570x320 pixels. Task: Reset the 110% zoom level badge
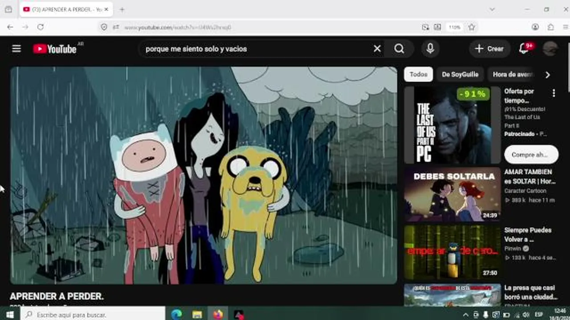click(x=455, y=27)
